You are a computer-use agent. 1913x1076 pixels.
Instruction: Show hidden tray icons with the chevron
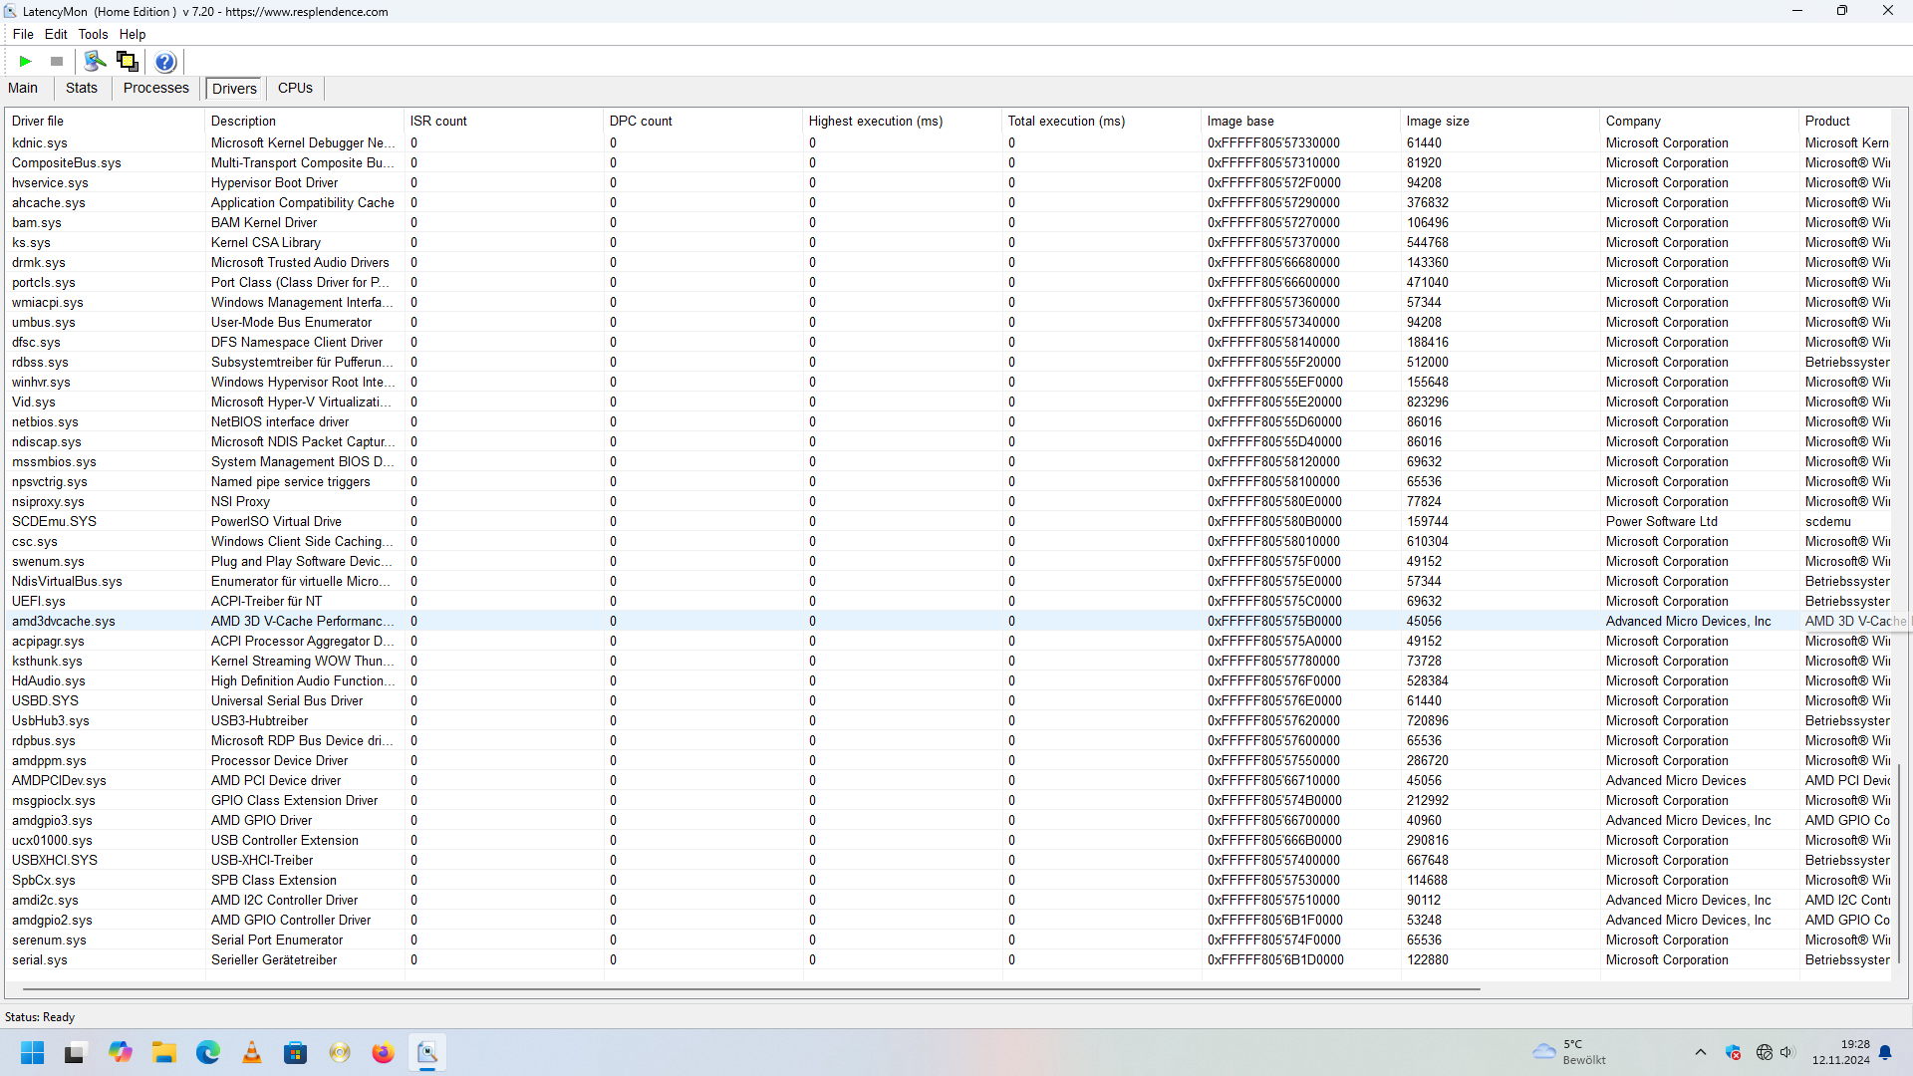(x=1701, y=1052)
